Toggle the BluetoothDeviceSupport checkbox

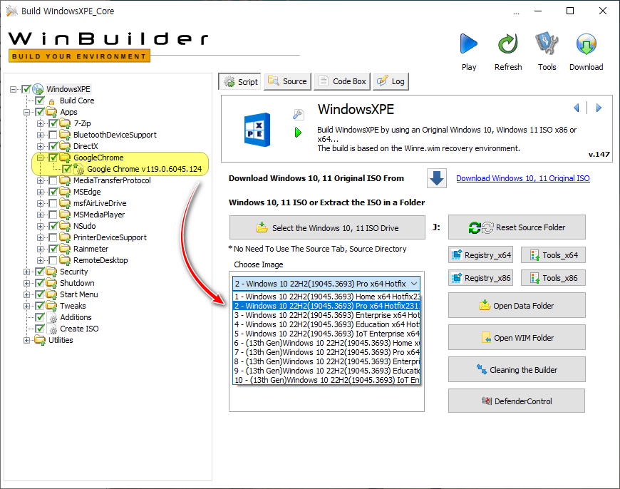tap(53, 135)
